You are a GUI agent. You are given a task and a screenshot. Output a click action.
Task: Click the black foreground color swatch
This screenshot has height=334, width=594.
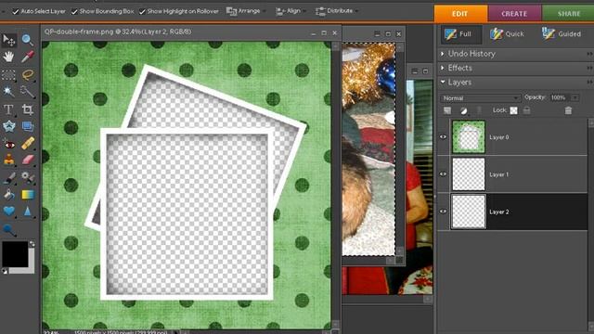(15, 253)
